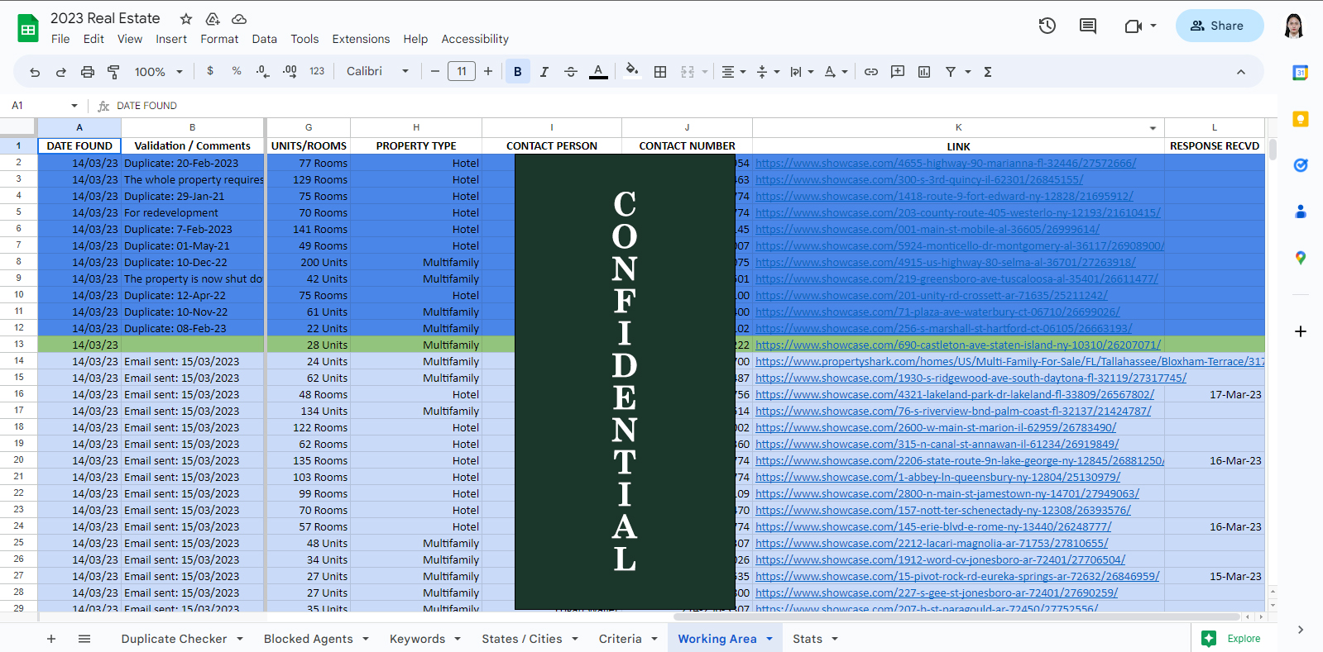Viewport: 1323px width, 652px height.
Task: Click the Share button
Action: click(x=1220, y=26)
